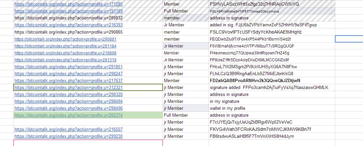Select 'Full Member' cell in row u=205374
The height and width of the screenshot is (146, 363).
(x=186, y=115)
